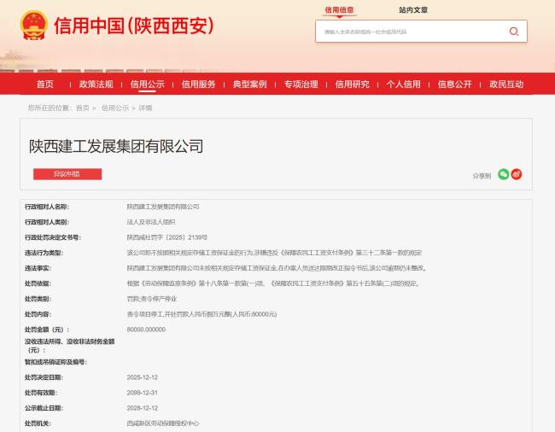Select the 违法事实 description text
Image resolution: width=555 pixels, height=432 pixels.
[x=277, y=268]
